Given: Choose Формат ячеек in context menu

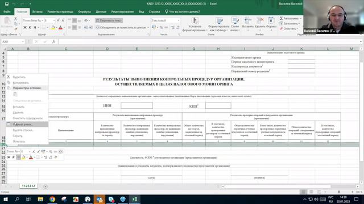Looking at the screenshot, I should pos(27,125).
